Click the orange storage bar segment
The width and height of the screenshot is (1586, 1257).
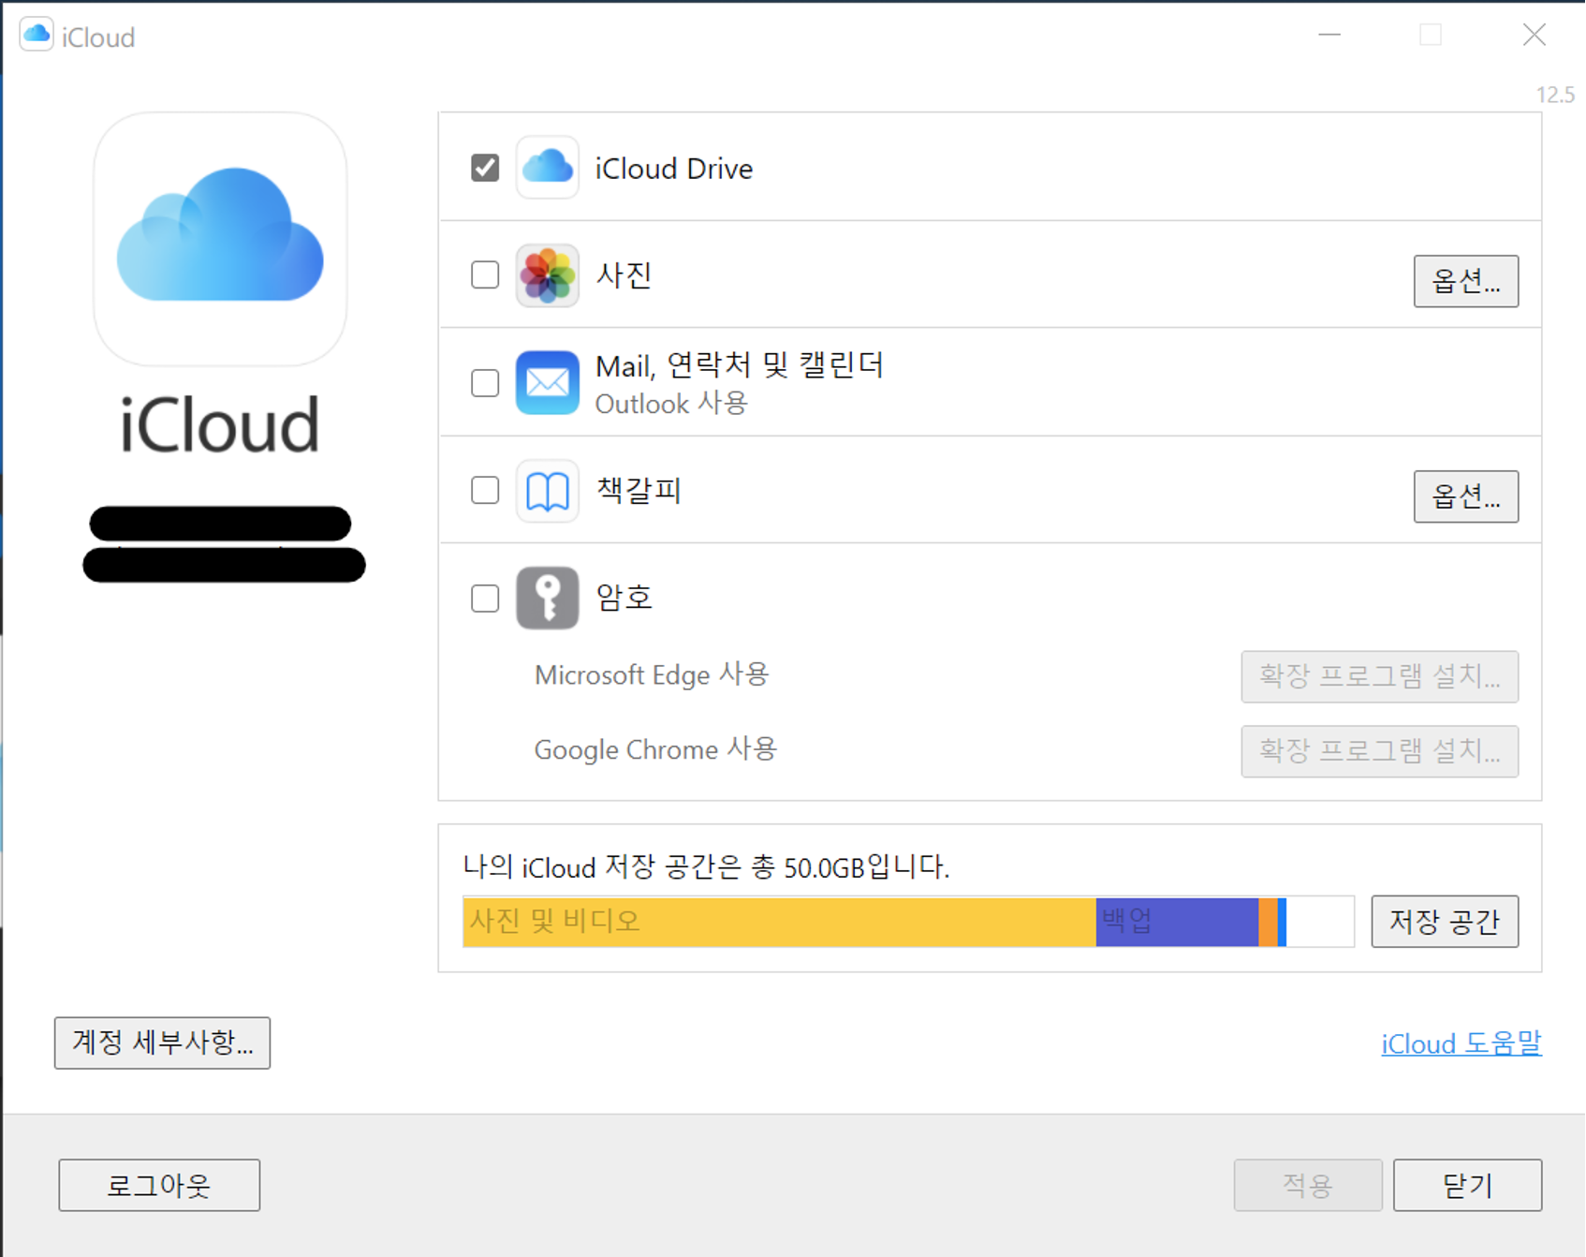(1268, 922)
